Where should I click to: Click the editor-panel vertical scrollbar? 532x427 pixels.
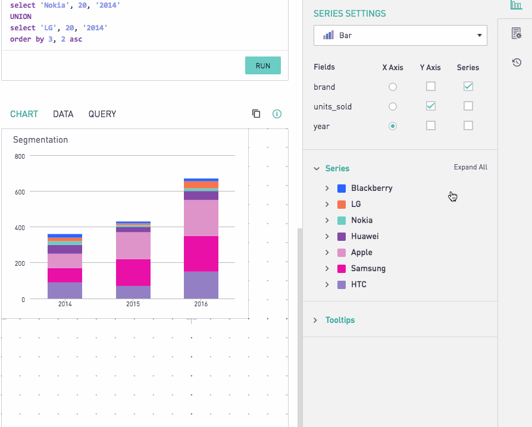300,327
